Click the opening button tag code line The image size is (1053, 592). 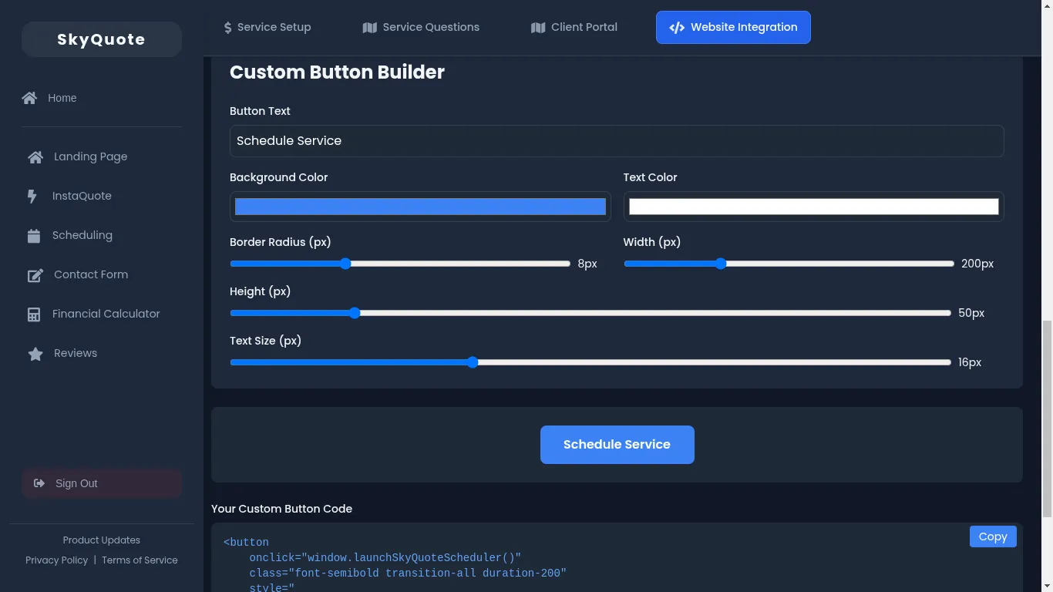click(x=246, y=542)
